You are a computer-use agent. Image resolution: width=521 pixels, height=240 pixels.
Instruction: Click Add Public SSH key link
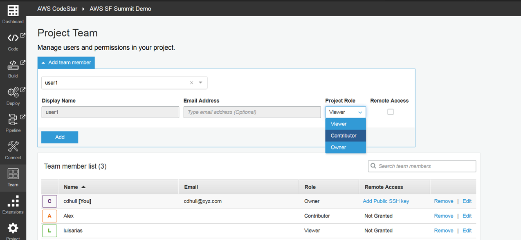[386, 201]
